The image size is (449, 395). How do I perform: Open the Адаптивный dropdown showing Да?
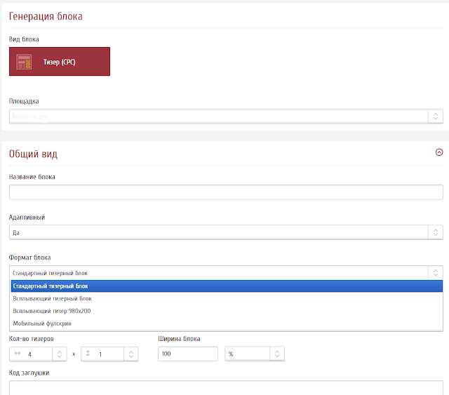(226, 232)
